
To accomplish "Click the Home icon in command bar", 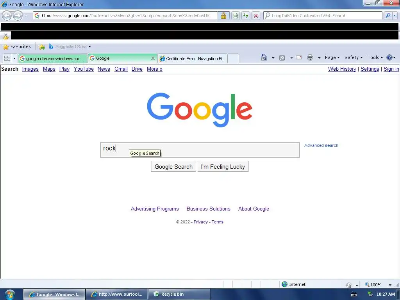I will point(264,57).
